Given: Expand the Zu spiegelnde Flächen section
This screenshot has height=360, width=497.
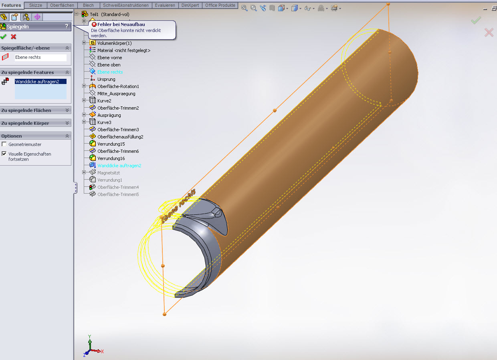Looking at the screenshot, I should tap(67, 110).
